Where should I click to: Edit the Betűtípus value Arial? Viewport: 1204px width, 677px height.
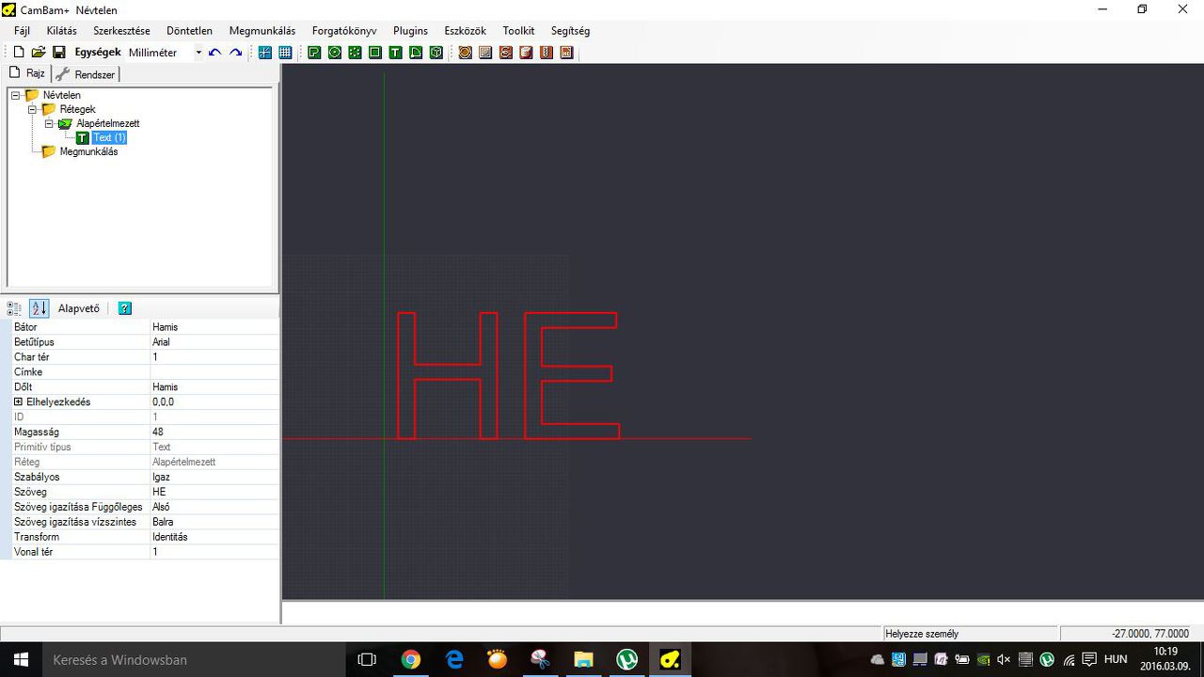tap(214, 342)
